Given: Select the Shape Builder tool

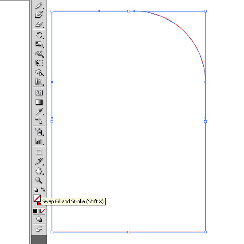Looking at the screenshot, I should tap(39, 73).
